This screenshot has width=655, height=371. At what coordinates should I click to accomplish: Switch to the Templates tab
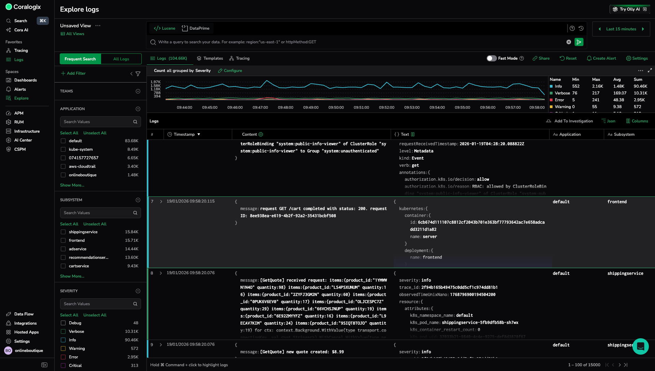click(210, 58)
